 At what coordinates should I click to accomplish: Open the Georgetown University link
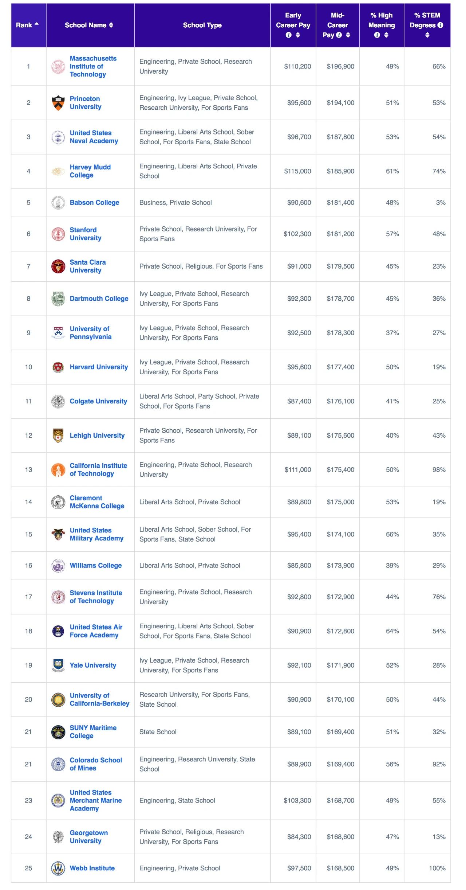click(x=89, y=836)
